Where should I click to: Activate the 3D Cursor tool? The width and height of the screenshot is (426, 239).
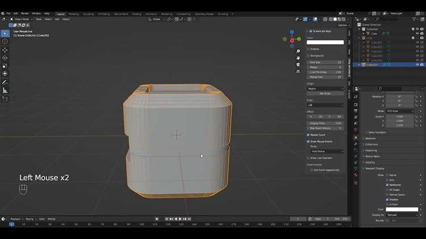5,41
